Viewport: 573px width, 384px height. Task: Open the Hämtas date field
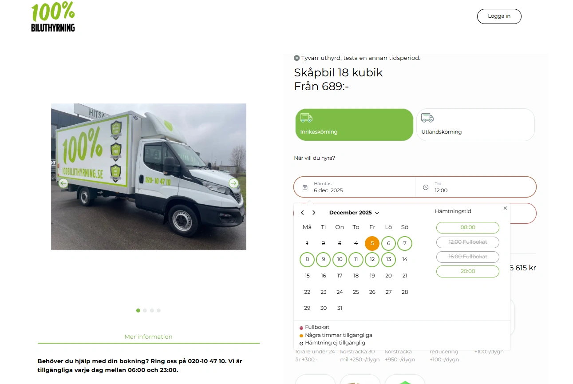[x=355, y=187]
